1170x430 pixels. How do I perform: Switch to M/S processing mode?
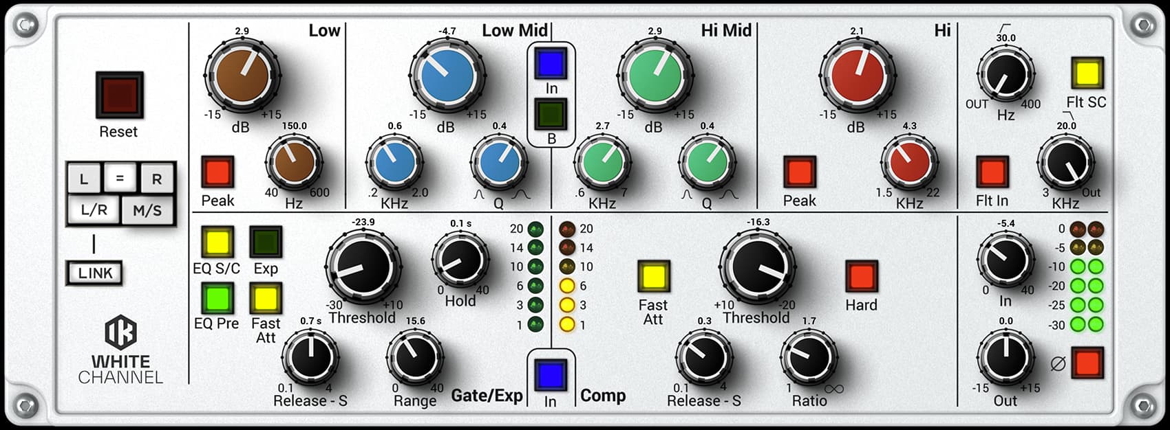pyautogui.click(x=147, y=210)
